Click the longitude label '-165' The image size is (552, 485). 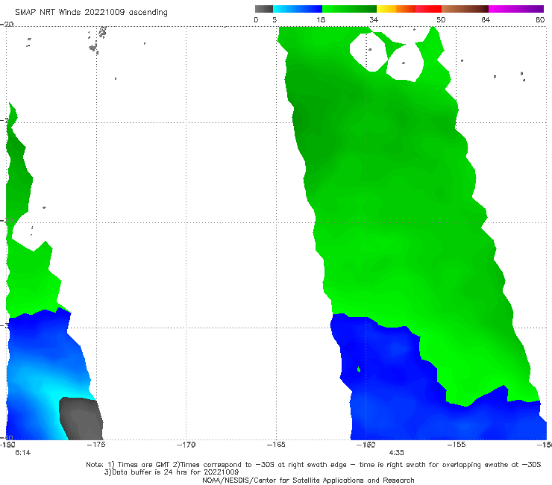[x=276, y=445]
